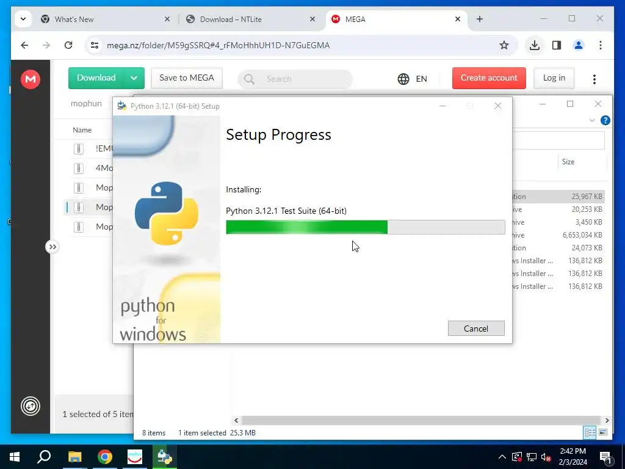Show hidden system tray icons
This screenshot has height=469, width=625.
pos(502,457)
